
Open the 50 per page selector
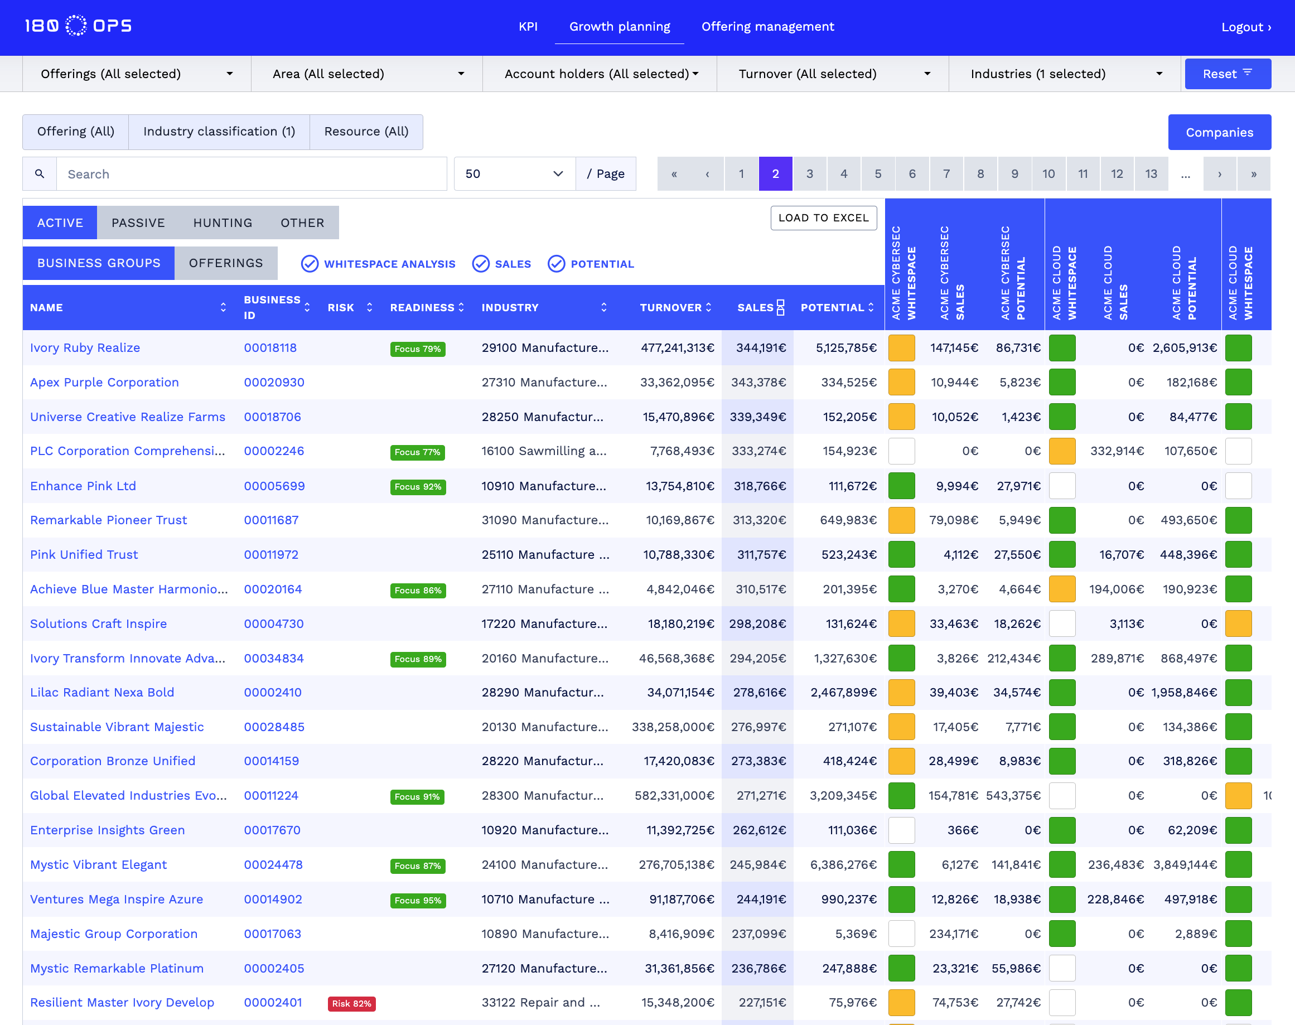tap(514, 173)
